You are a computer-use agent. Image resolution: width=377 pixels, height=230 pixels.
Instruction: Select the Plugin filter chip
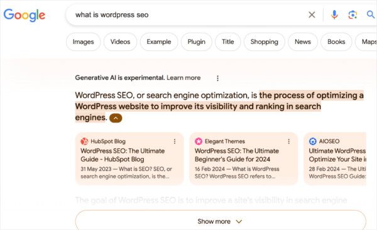[197, 42]
